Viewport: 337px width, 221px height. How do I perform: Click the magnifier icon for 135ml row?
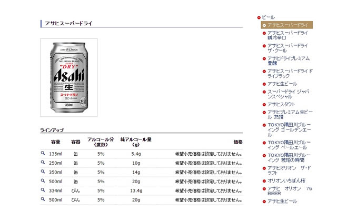point(43,153)
